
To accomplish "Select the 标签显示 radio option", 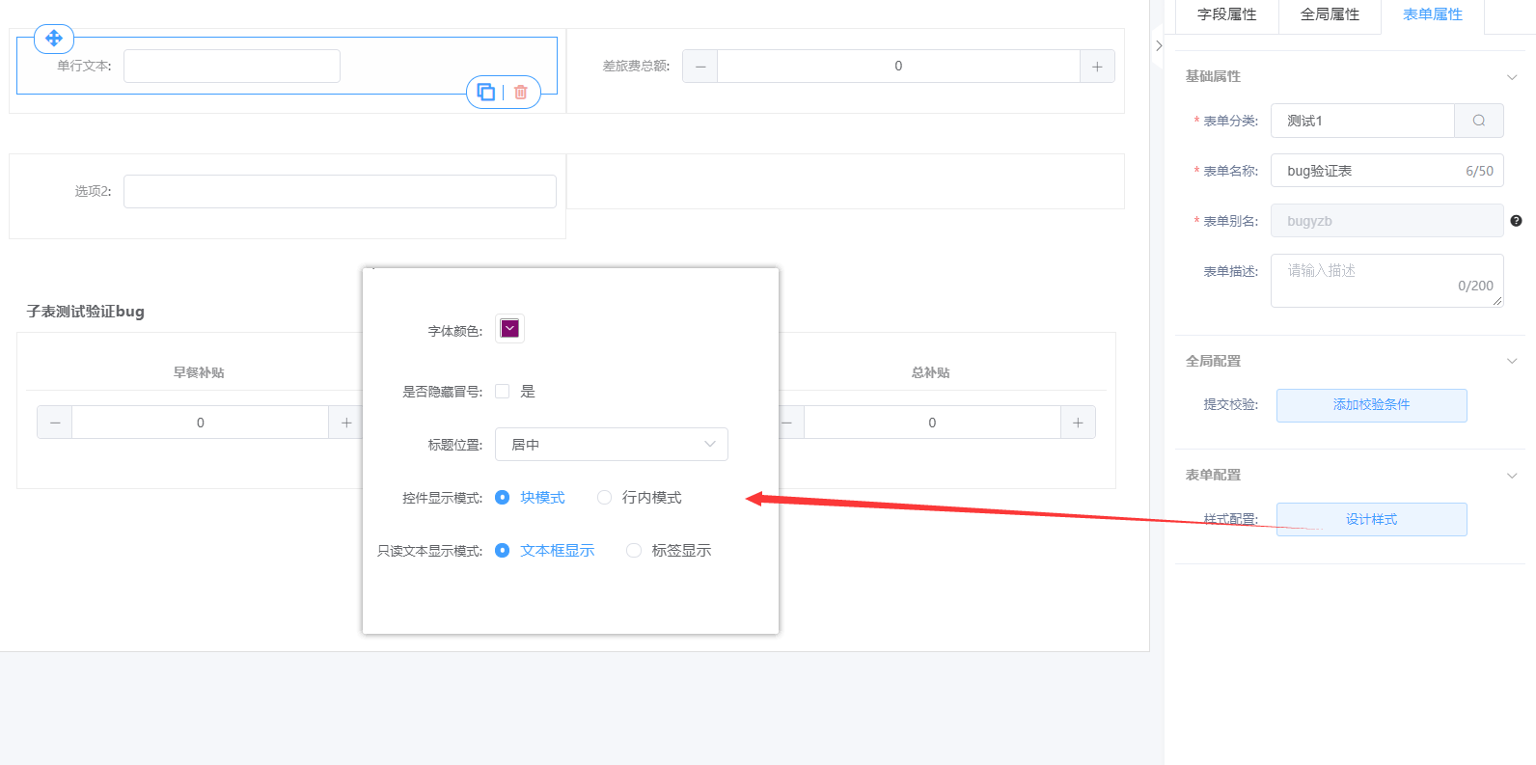I will (x=634, y=551).
